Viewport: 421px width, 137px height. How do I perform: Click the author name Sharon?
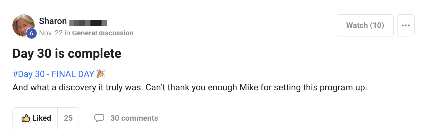(x=53, y=21)
